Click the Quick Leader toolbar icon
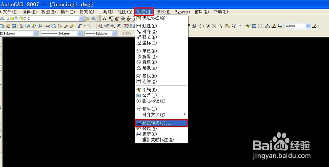 click(248, 26)
